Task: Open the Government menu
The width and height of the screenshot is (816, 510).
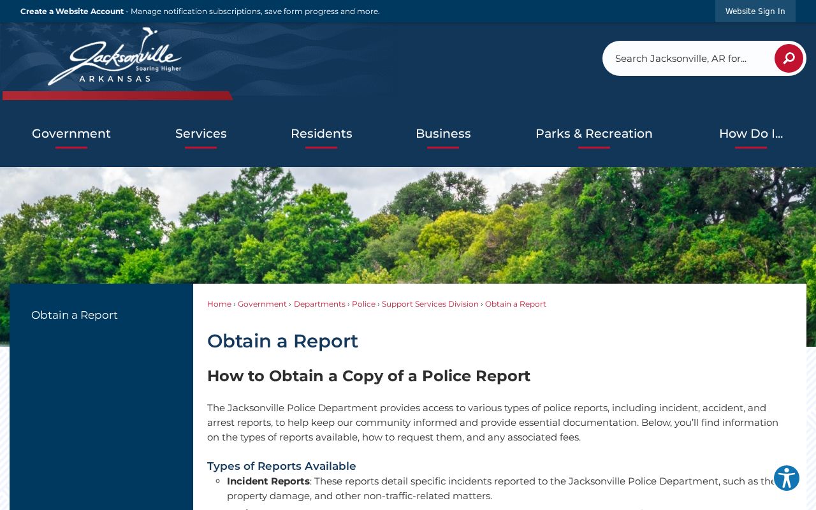Action: [71, 134]
